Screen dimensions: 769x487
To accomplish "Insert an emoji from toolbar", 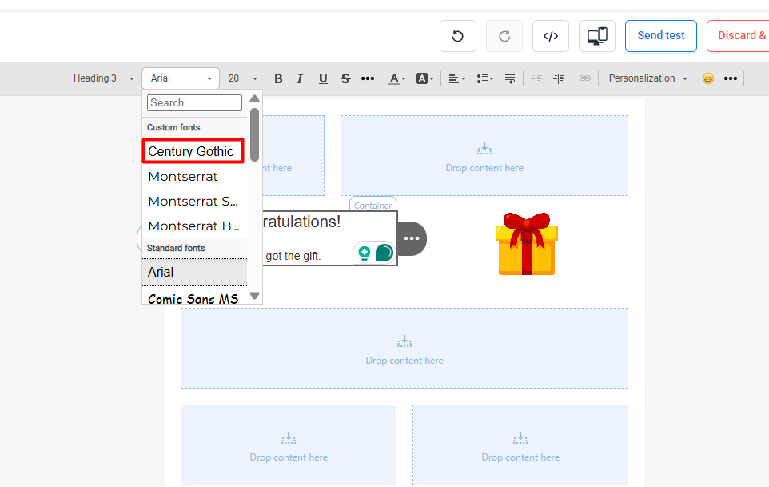I will 707,78.
